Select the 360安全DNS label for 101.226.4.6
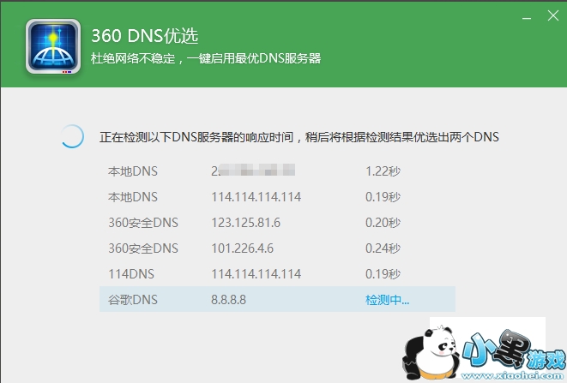The width and height of the screenshot is (567, 383). coord(143,248)
